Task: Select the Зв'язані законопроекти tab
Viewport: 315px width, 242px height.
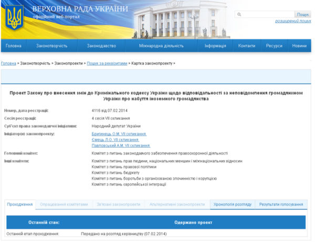Action: (x=118, y=204)
